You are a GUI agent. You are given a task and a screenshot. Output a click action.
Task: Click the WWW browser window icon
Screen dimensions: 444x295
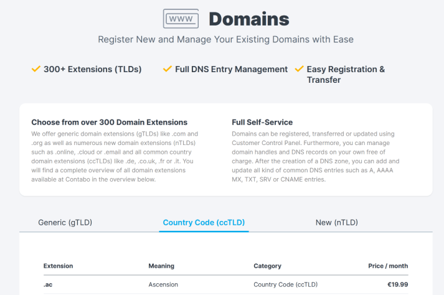click(181, 19)
